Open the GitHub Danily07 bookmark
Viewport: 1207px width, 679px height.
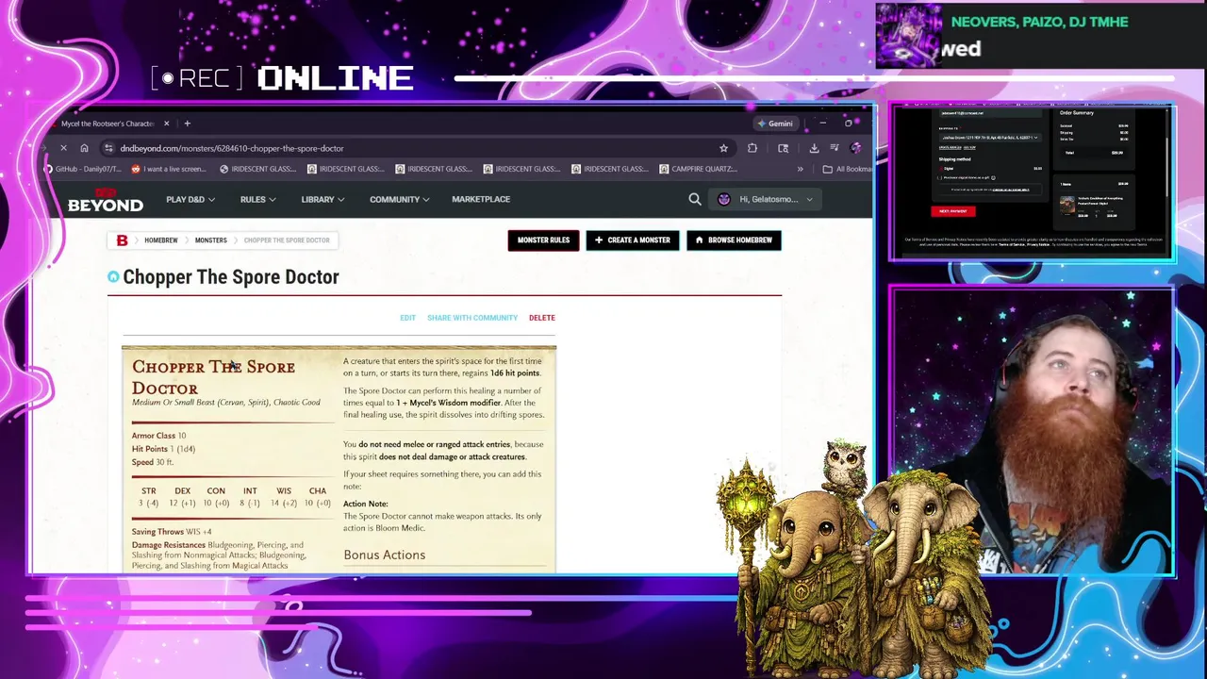[x=84, y=169]
